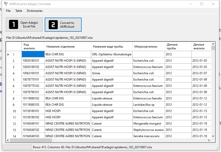Select the Название отделения column header
Image resolution: width=221 pixels, height=152 pixels.
click(68, 46)
